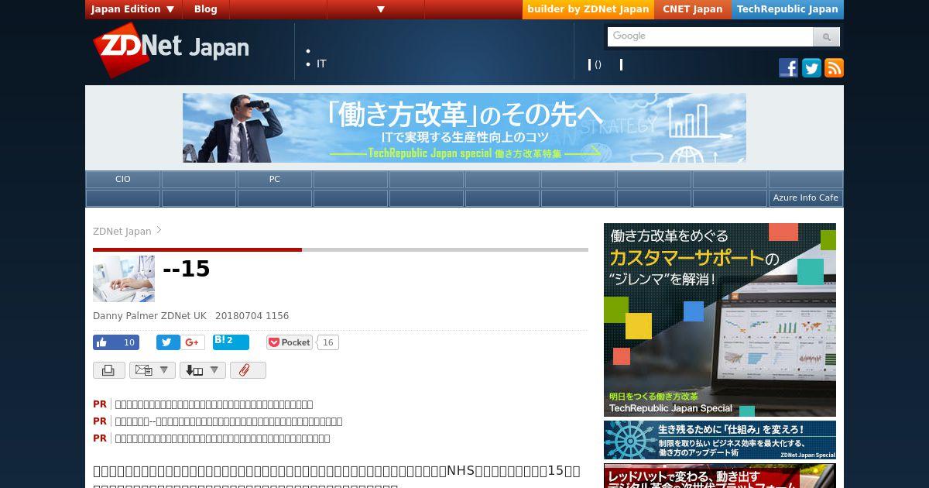Open the first PR link
929x488 pixels.
click(214, 404)
